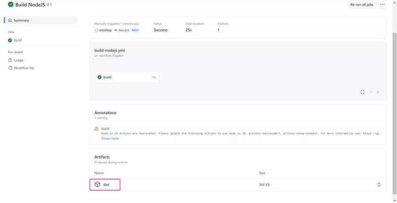Open the Summary sidebar item
The image size is (397, 203).
coord(21,20)
